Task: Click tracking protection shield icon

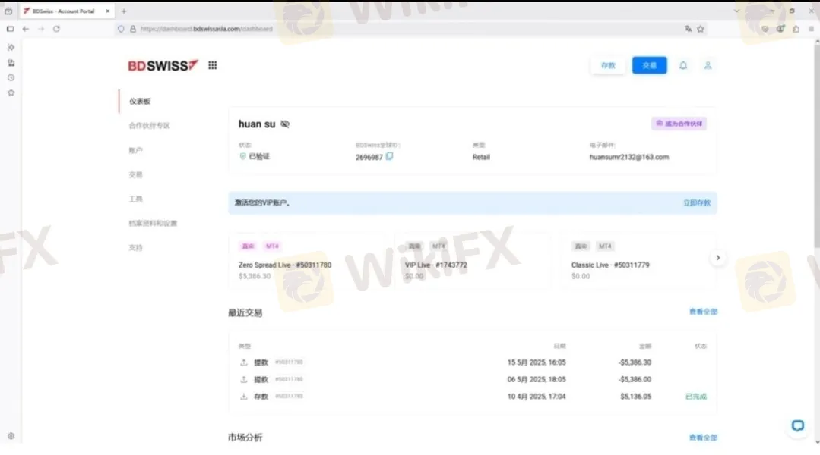Action: (x=121, y=29)
